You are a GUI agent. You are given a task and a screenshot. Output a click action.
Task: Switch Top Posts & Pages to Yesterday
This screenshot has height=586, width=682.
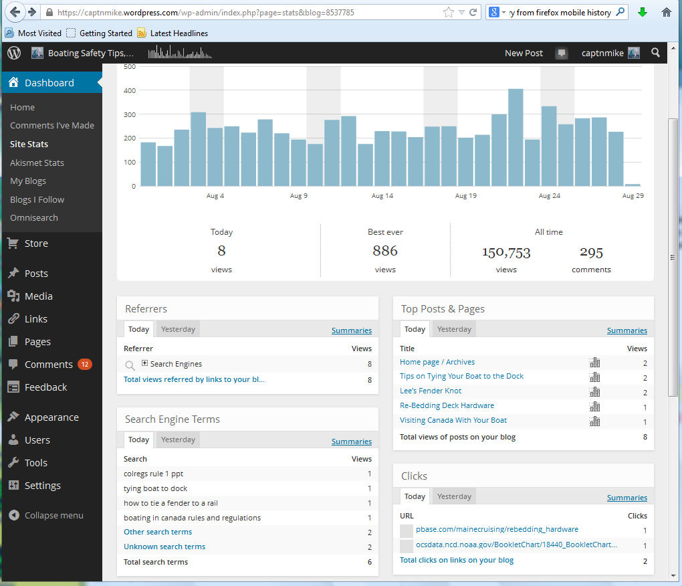[454, 329]
